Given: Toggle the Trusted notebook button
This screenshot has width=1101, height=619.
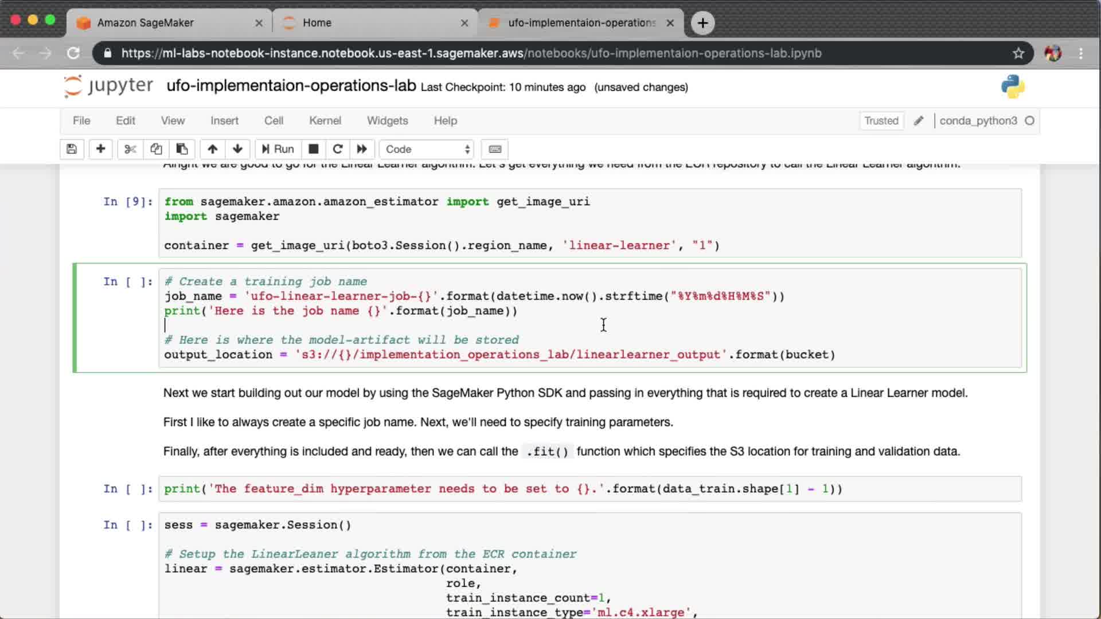Looking at the screenshot, I should coord(881,121).
